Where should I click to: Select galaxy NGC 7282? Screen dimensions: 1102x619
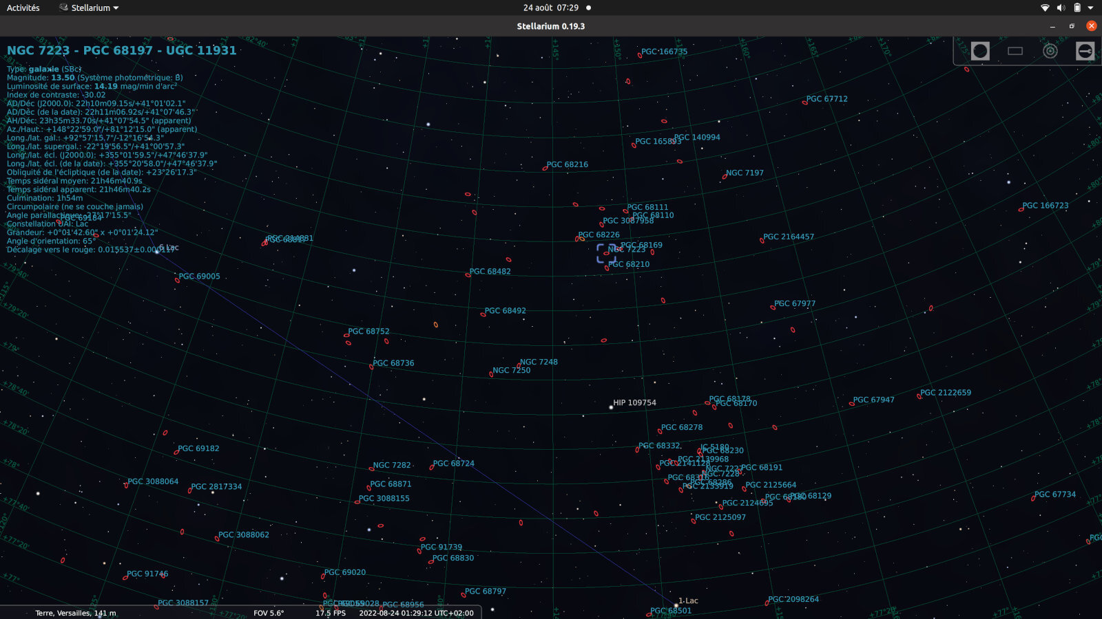392,466
